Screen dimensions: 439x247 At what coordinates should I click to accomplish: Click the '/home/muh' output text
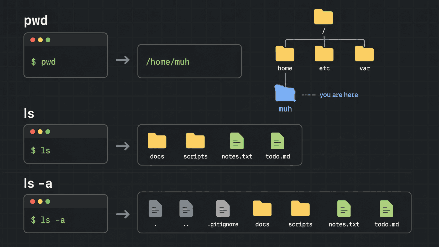(168, 62)
